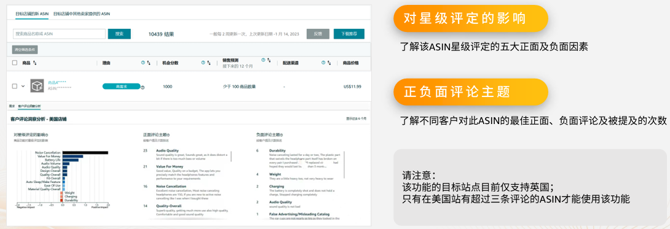Sort the 配送渠道 column with its arrows
Image resolution: width=670 pixels, height=229 pixels.
[329, 63]
